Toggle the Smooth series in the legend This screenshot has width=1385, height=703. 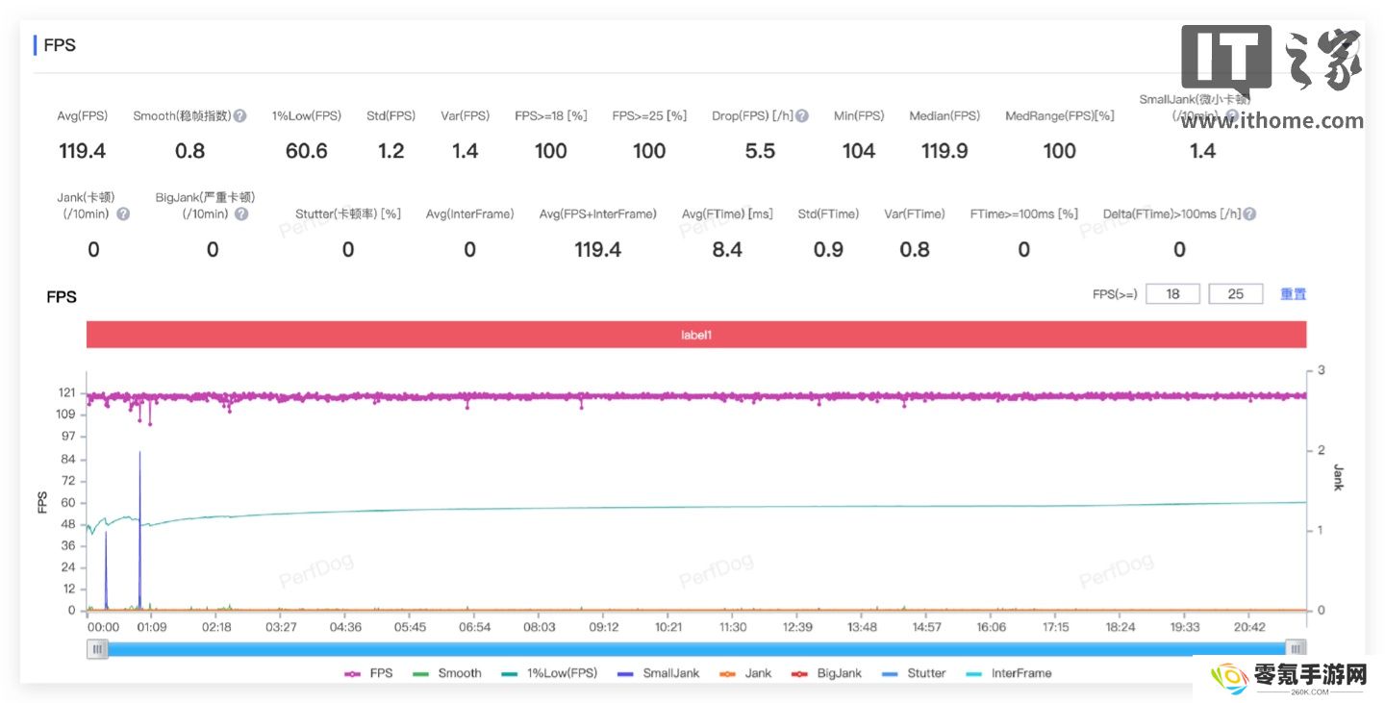pyautogui.click(x=446, y=673)
